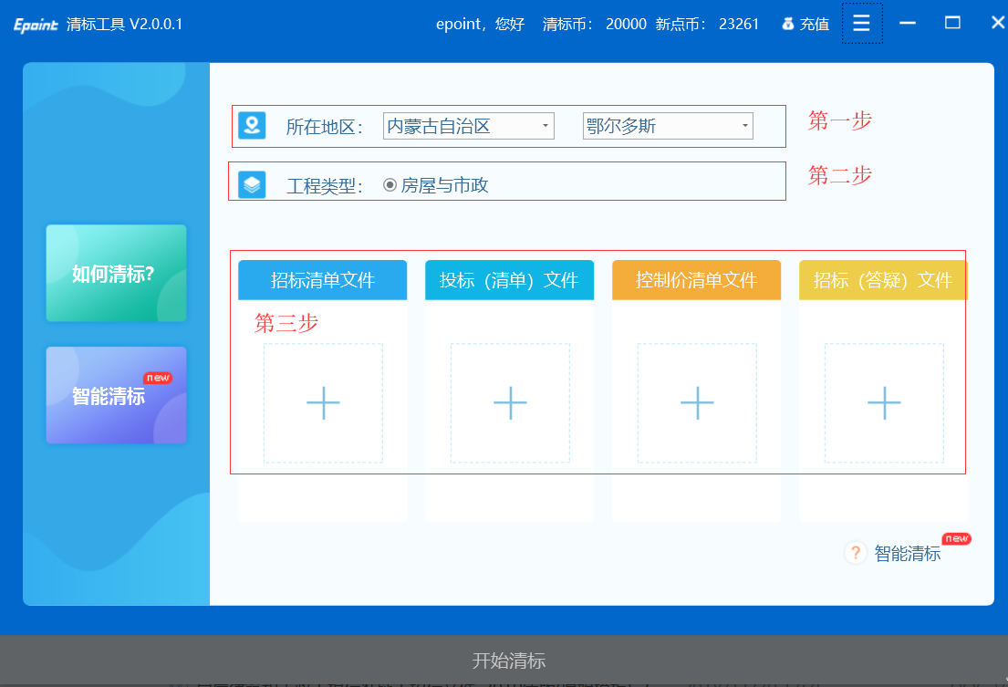Click the layers icon beside 工程类型
Screen dimensions: 1008x687
pyautogui.click(x=252, y=185)
